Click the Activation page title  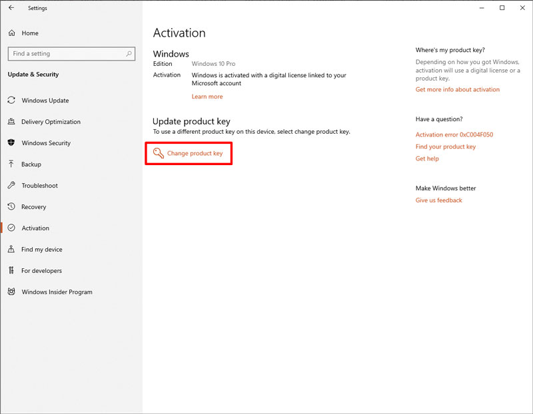pyautogui.click(x=179, y=33)
